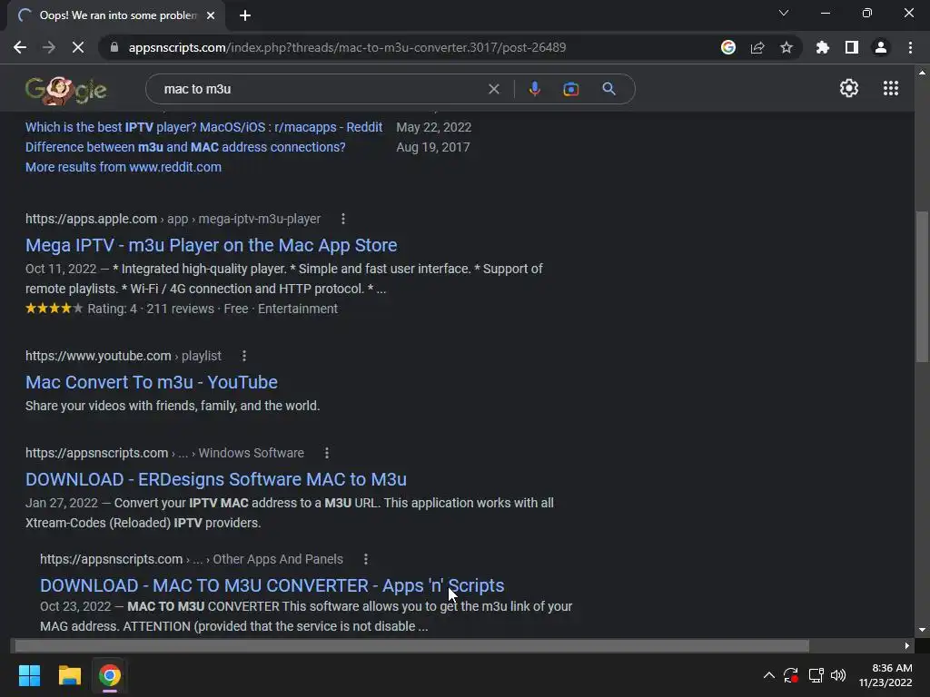
Task: Click the sync tray icon with red dot
Action: (x=791, y=675)
